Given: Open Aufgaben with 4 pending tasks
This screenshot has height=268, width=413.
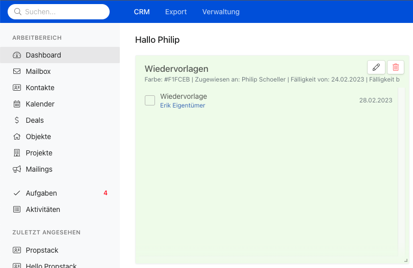Looking at the screenshot, I should [x=60, y=193].
